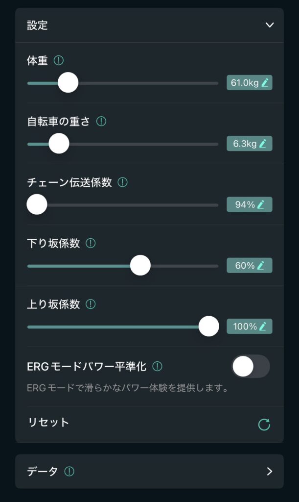Show ERGモードパワー平準化 info icon
Viewport: 299px width, 502px height.
pos(157,366)
